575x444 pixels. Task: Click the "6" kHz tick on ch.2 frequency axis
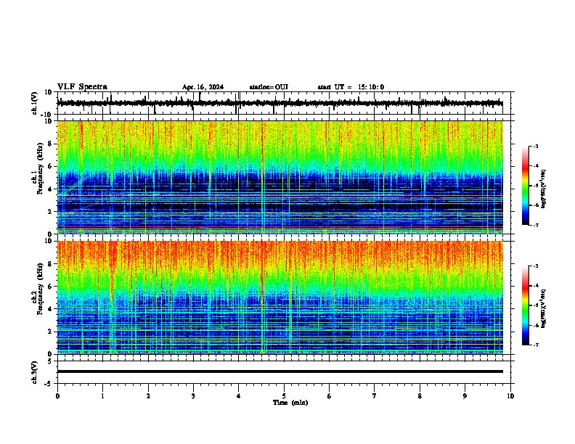[x=51, y=287]
